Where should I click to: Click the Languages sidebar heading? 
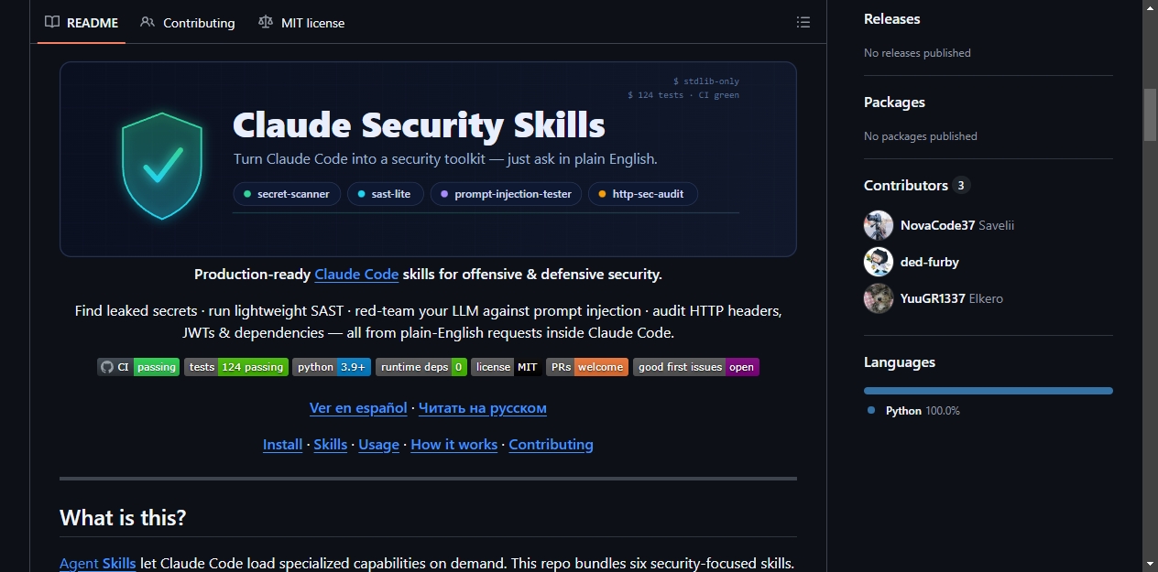900,362
